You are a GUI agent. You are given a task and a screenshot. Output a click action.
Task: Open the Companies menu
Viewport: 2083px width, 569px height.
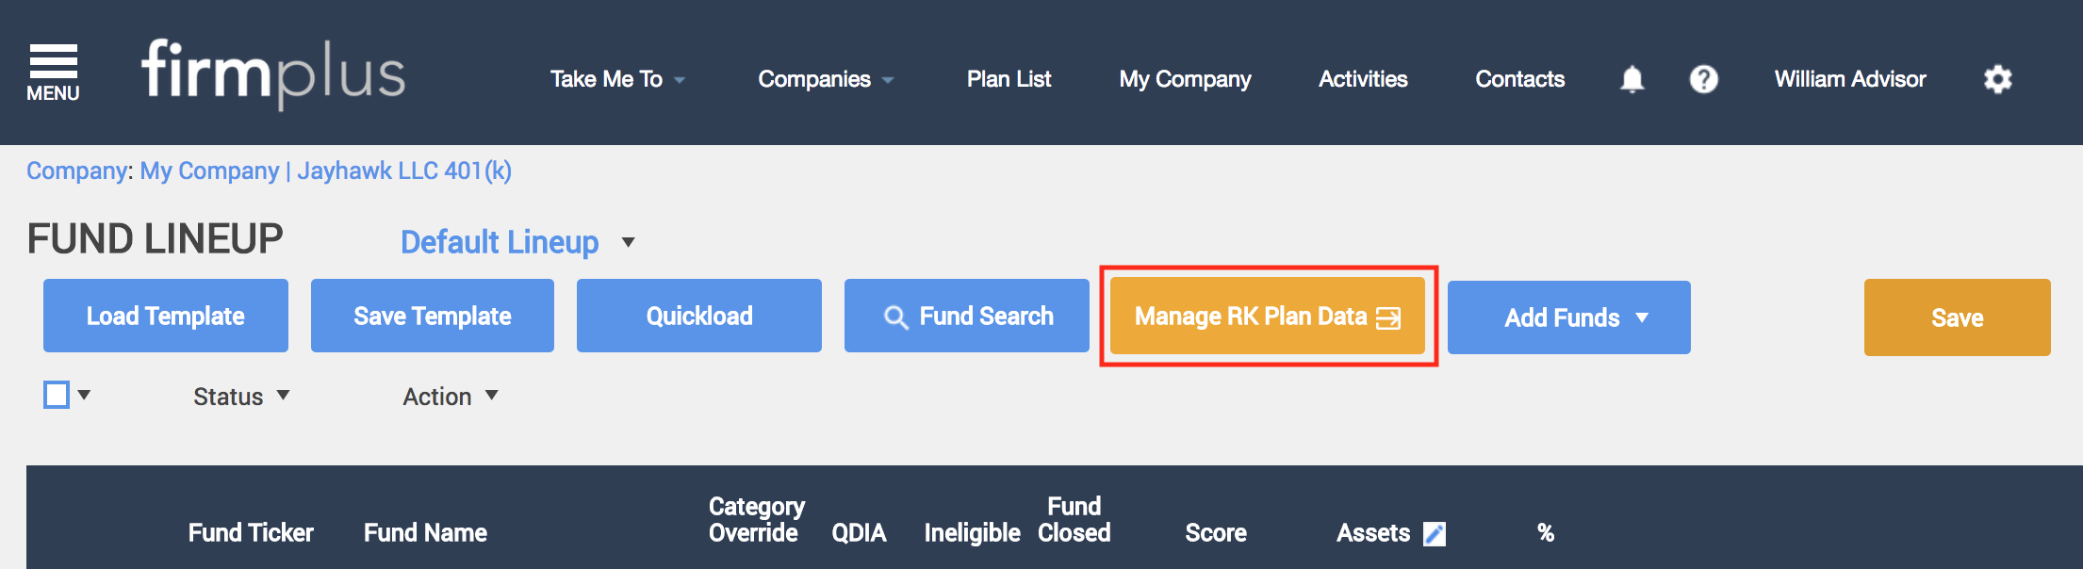click(826, 79)
